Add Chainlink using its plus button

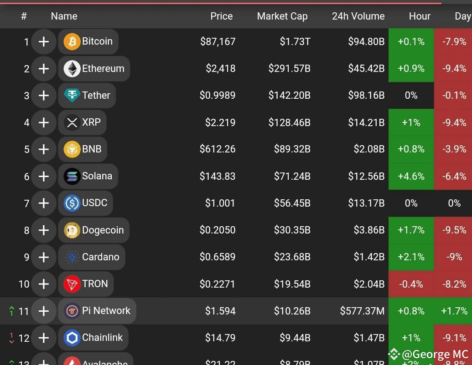(x=44, y=338)
